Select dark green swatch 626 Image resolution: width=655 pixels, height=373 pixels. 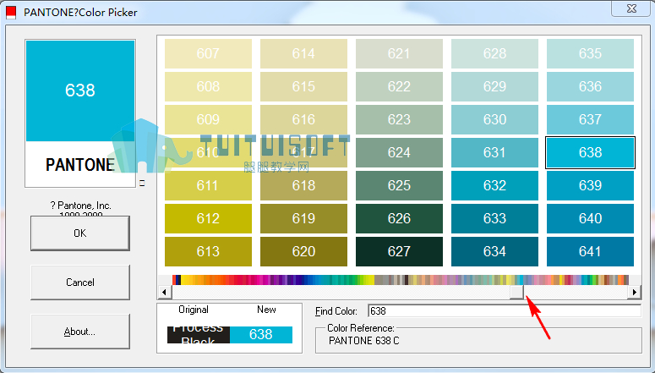coord(400,218)
